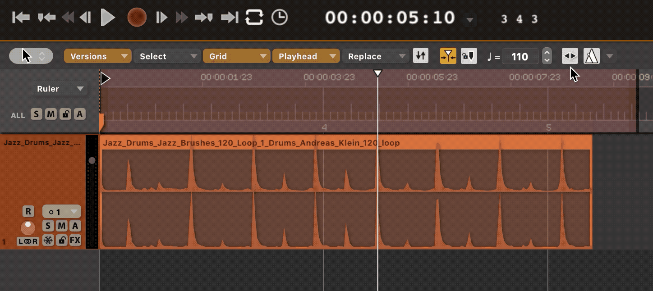Click bar number 4 on the ruler
Screen dimensions: 653x291
324,127
